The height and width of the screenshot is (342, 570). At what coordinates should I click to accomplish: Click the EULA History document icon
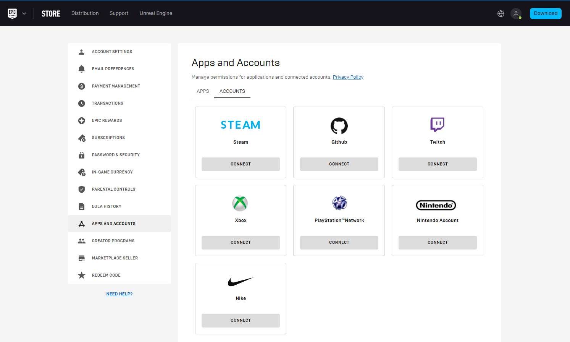81,206
